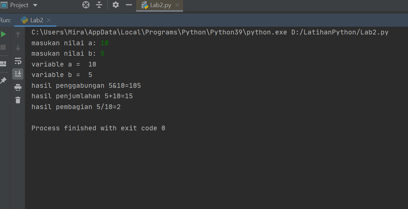Switch to the Lab2.py editor tab

click(159, 5)
